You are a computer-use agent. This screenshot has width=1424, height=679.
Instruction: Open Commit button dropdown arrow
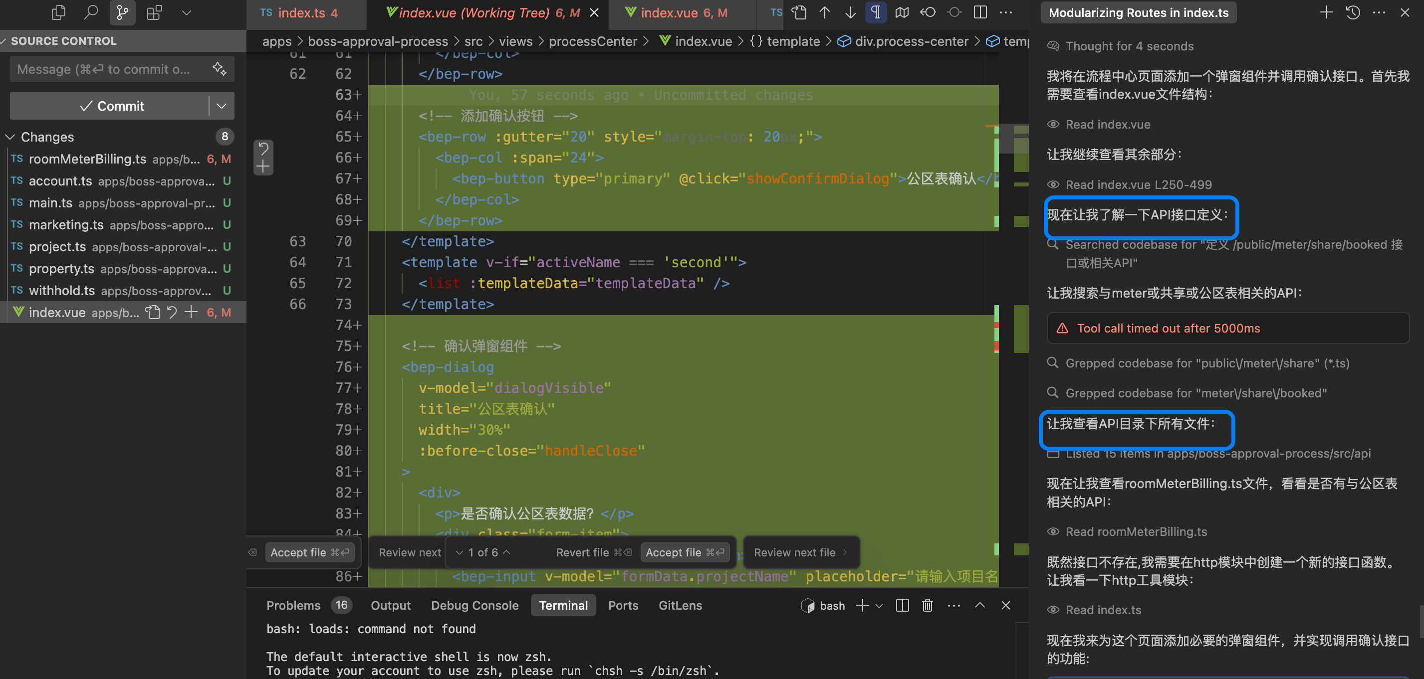(222, 106)
